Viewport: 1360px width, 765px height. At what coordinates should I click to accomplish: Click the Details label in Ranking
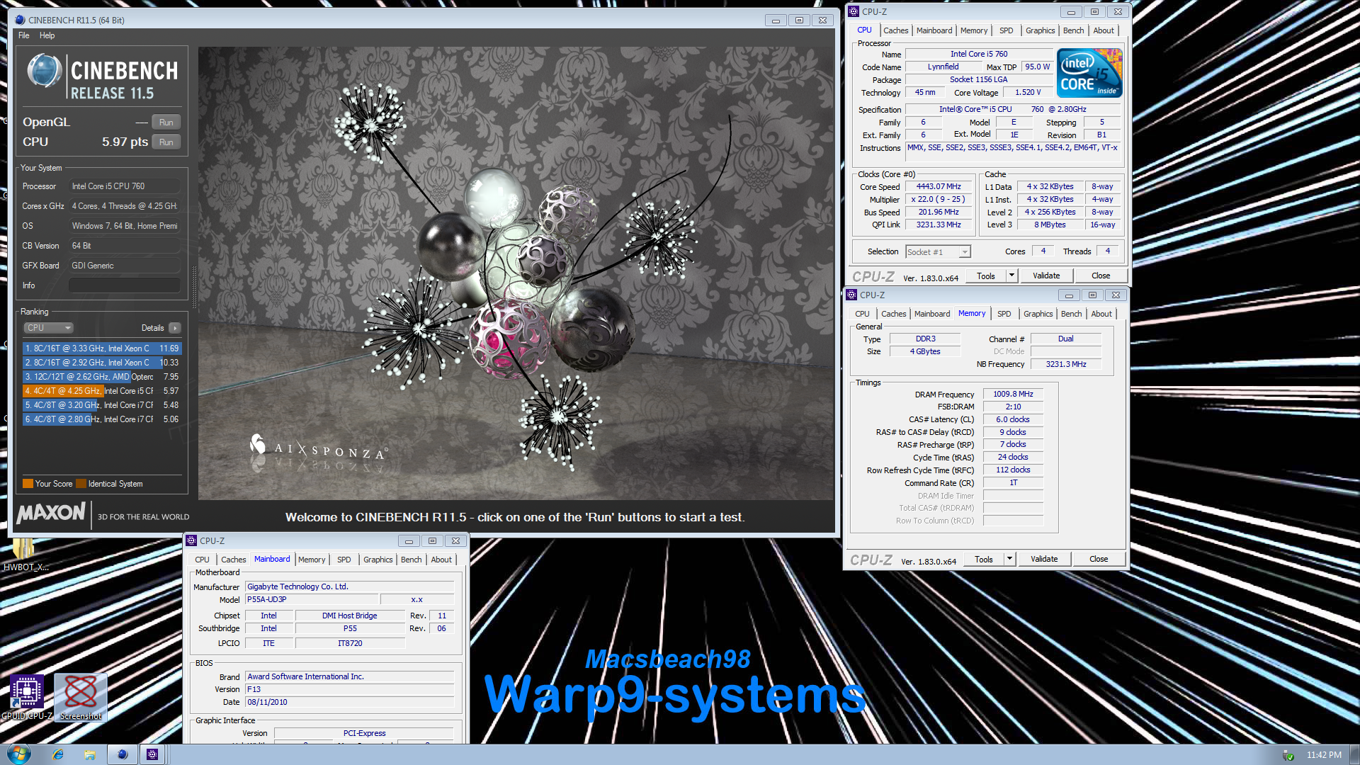coord(152,328)
